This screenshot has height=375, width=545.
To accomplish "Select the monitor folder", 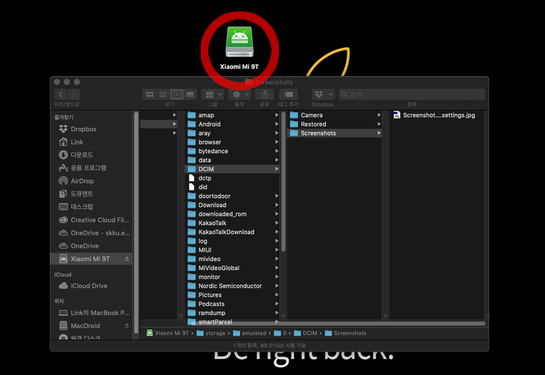I will 232,277.
